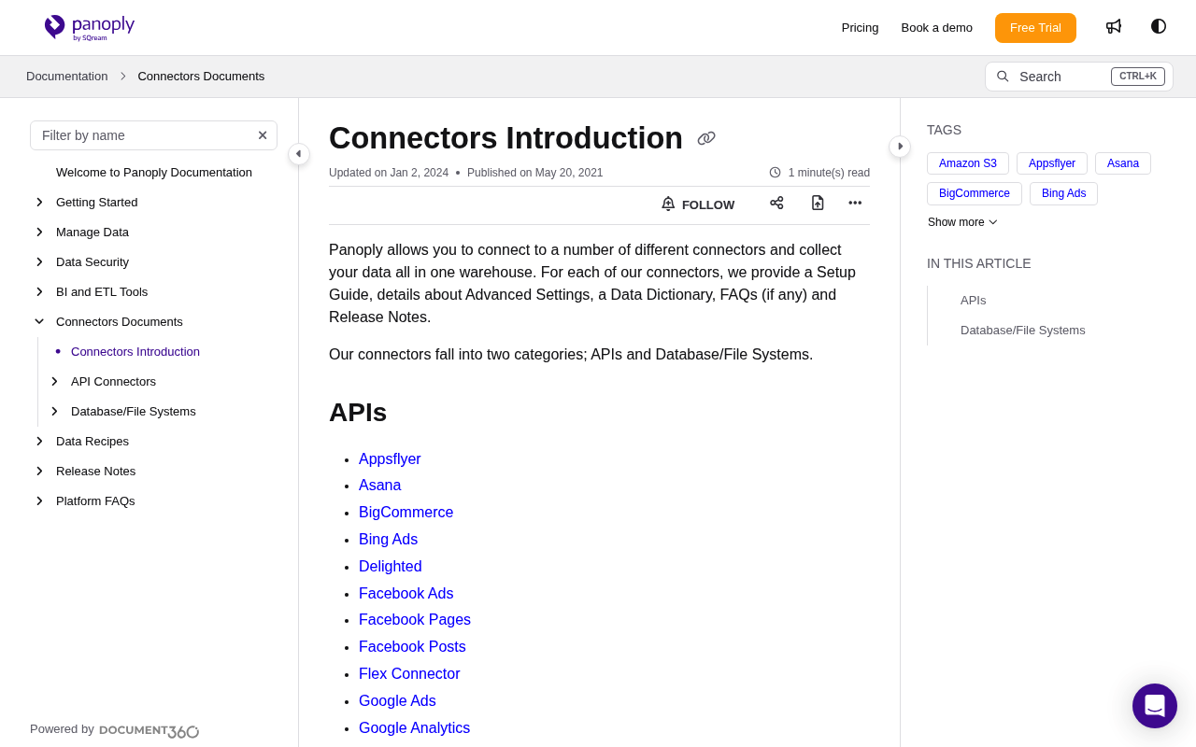Screen dimensions: 1196x747
Task: Copy article link chain icon
Action: point(706,138)
